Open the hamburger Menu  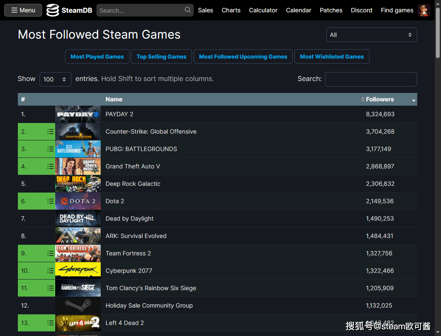[23, 10]
